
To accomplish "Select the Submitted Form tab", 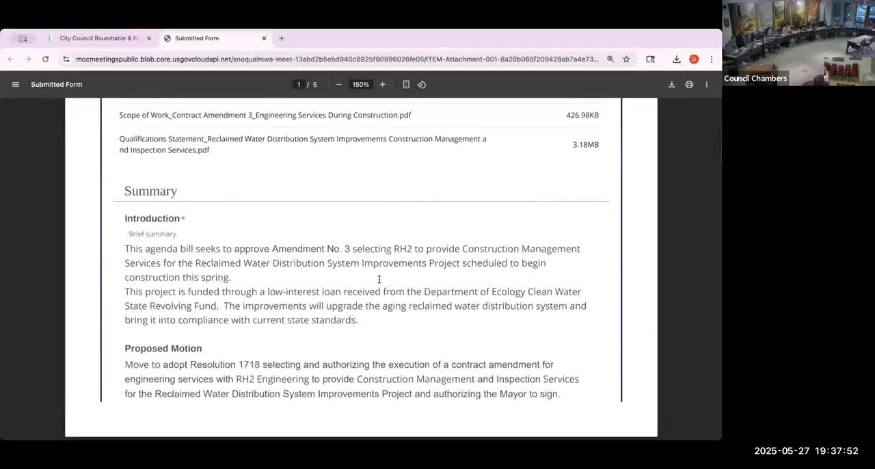I will point(215,38).
